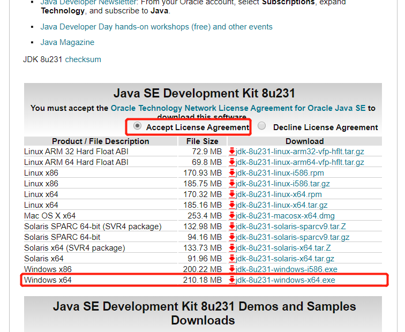Screen dimensions: 405x332
Task: Open Java Magazine link
Action: (x=67, y=42)
